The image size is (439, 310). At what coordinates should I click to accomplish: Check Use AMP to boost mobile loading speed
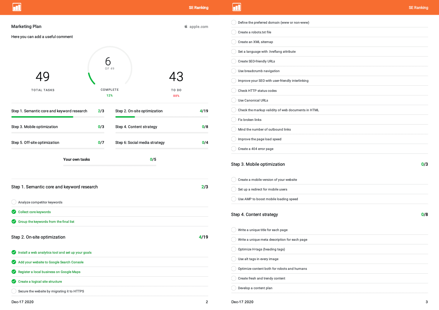[234, 199]
